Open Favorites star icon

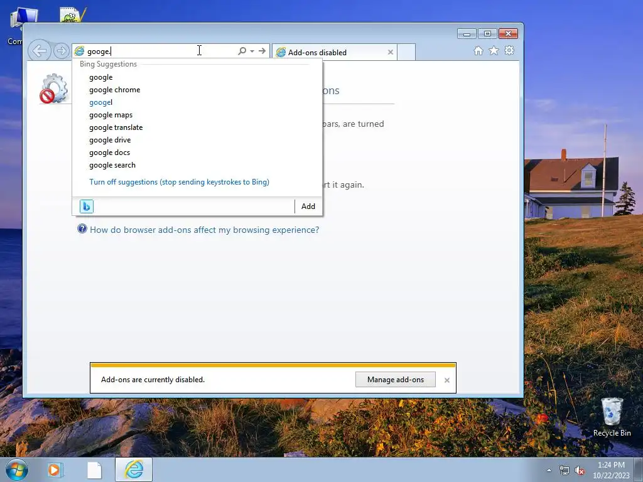tap(494, 50)
